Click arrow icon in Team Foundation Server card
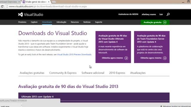 coord(165,58)
